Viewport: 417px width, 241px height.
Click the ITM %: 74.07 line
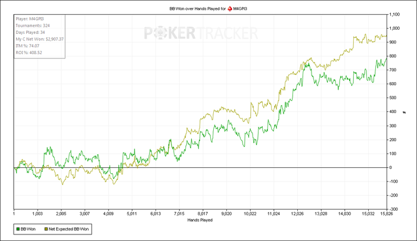click(27, 46)
